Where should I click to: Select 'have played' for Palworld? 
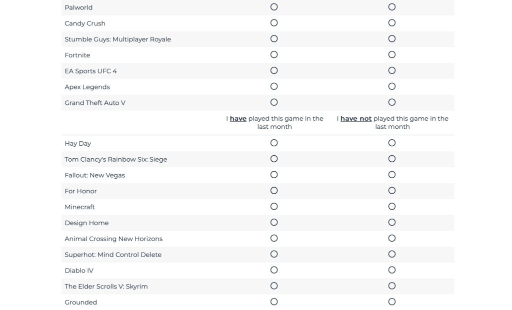[274, 7]
